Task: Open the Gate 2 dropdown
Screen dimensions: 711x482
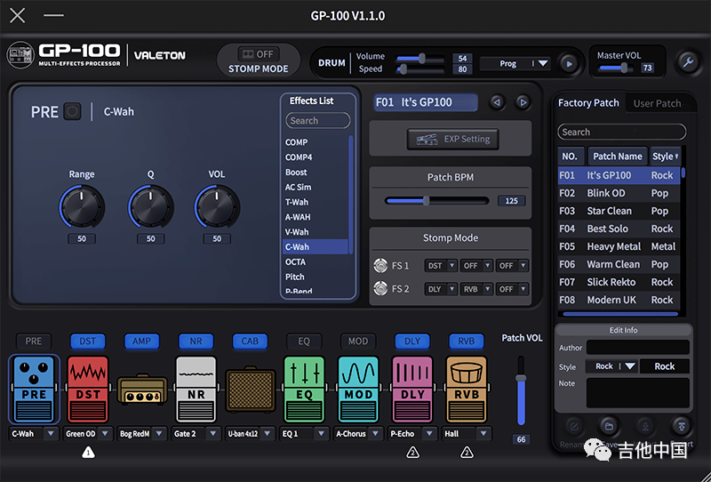Action: point(196,434)
